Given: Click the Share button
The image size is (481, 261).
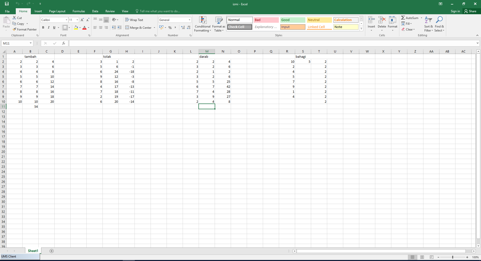Looking at the screenshot, I should (x=470, y=11).
